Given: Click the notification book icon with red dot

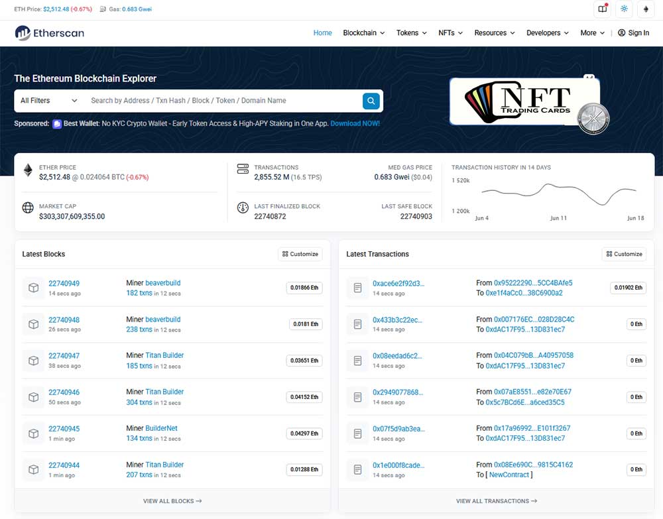Looking at the screenshot, I should tap(602, 9).
